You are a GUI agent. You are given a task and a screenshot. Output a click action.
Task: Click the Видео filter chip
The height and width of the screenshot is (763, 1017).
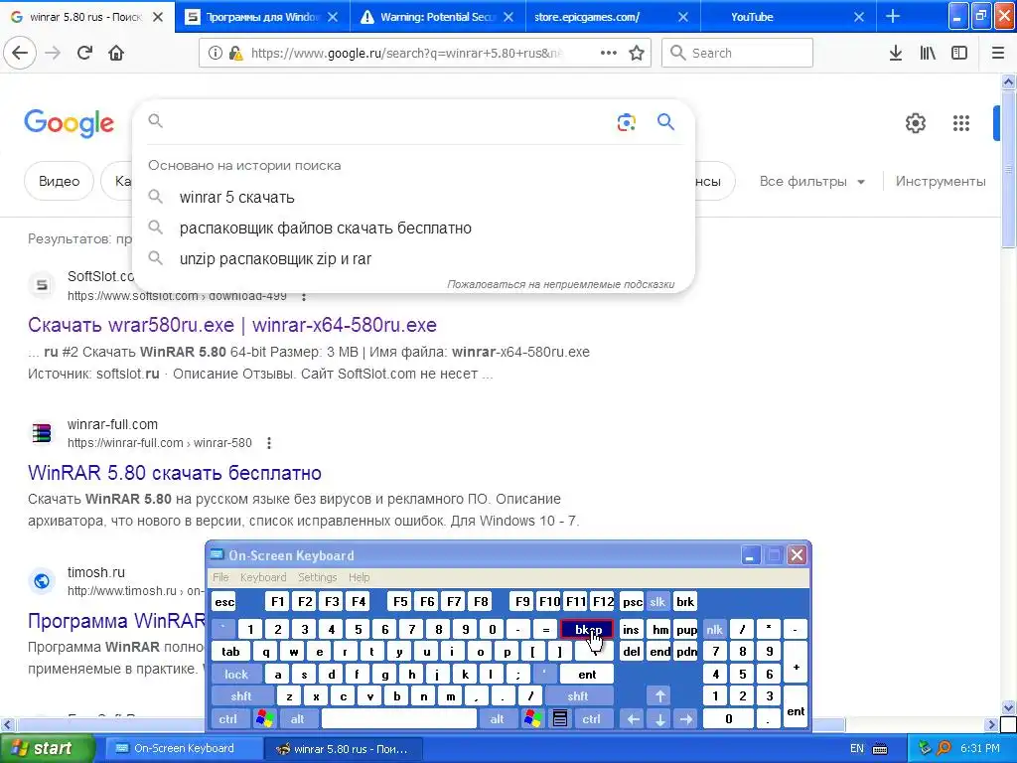[x=59, y=181]
